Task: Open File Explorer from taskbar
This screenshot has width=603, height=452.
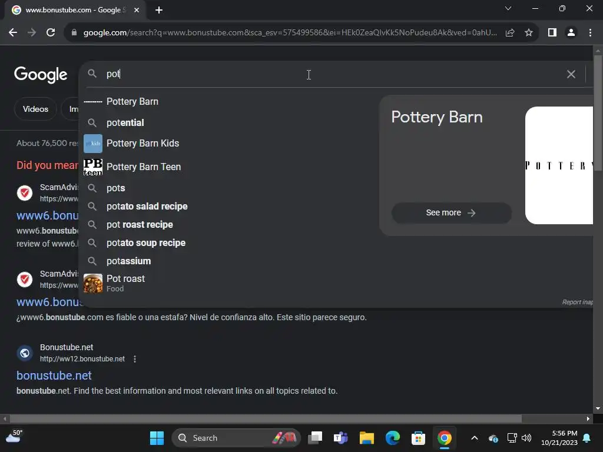Action: [366, 438]
